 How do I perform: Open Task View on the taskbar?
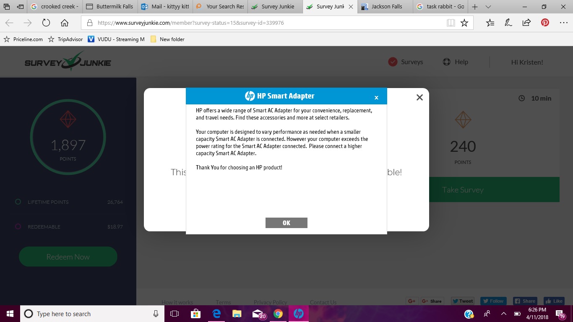coord(175,314)
